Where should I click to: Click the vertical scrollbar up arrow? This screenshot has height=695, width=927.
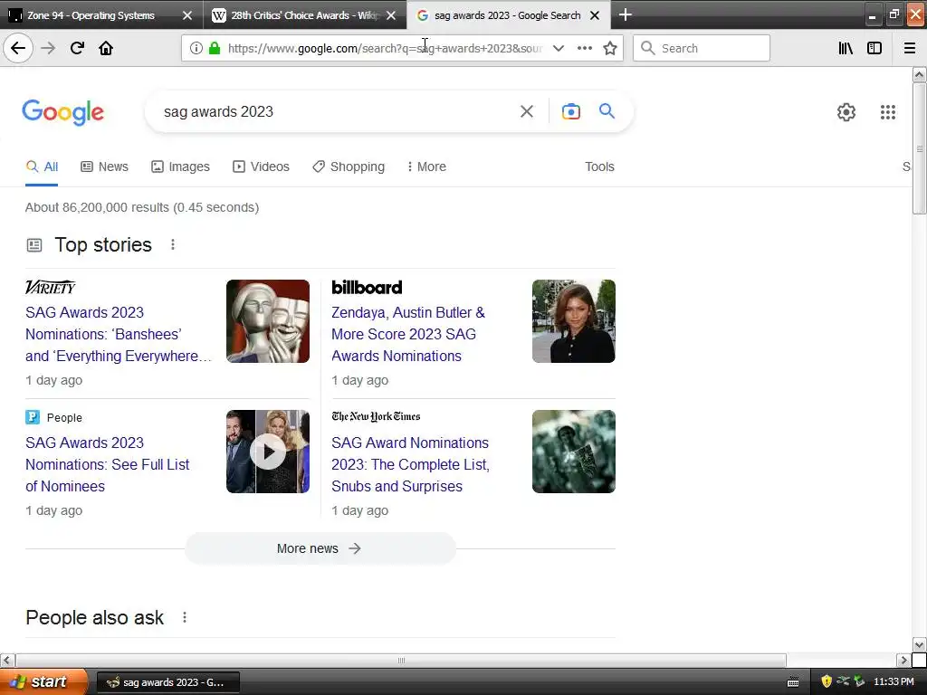(919, 74)
